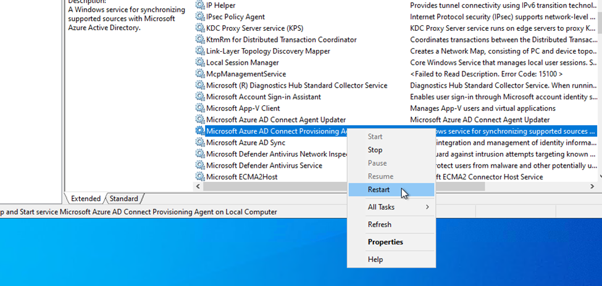Click the 'Core Windows Service' description cell
602x286 pixels.
[x=504, y=62]
